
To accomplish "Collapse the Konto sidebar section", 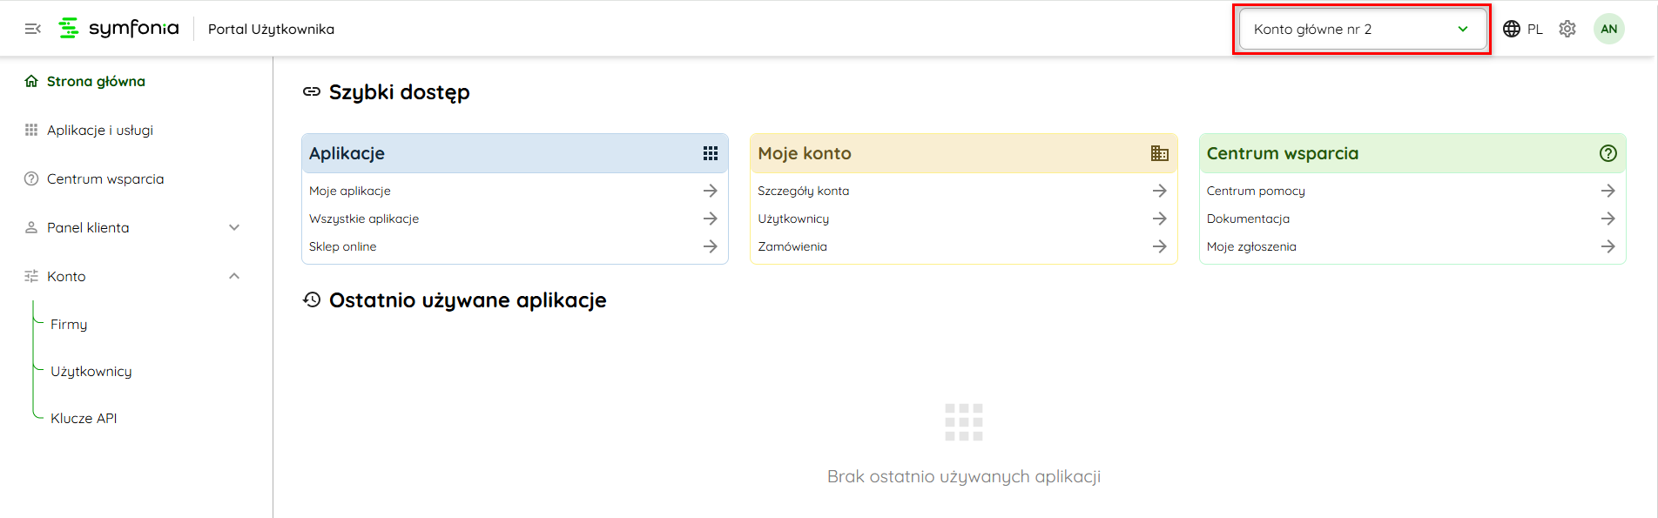I will [x=233, y=276].
